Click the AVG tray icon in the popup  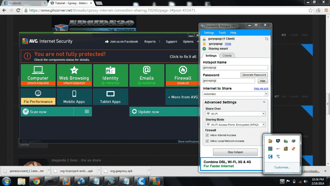pyautogui.click(x=286, y=149)
